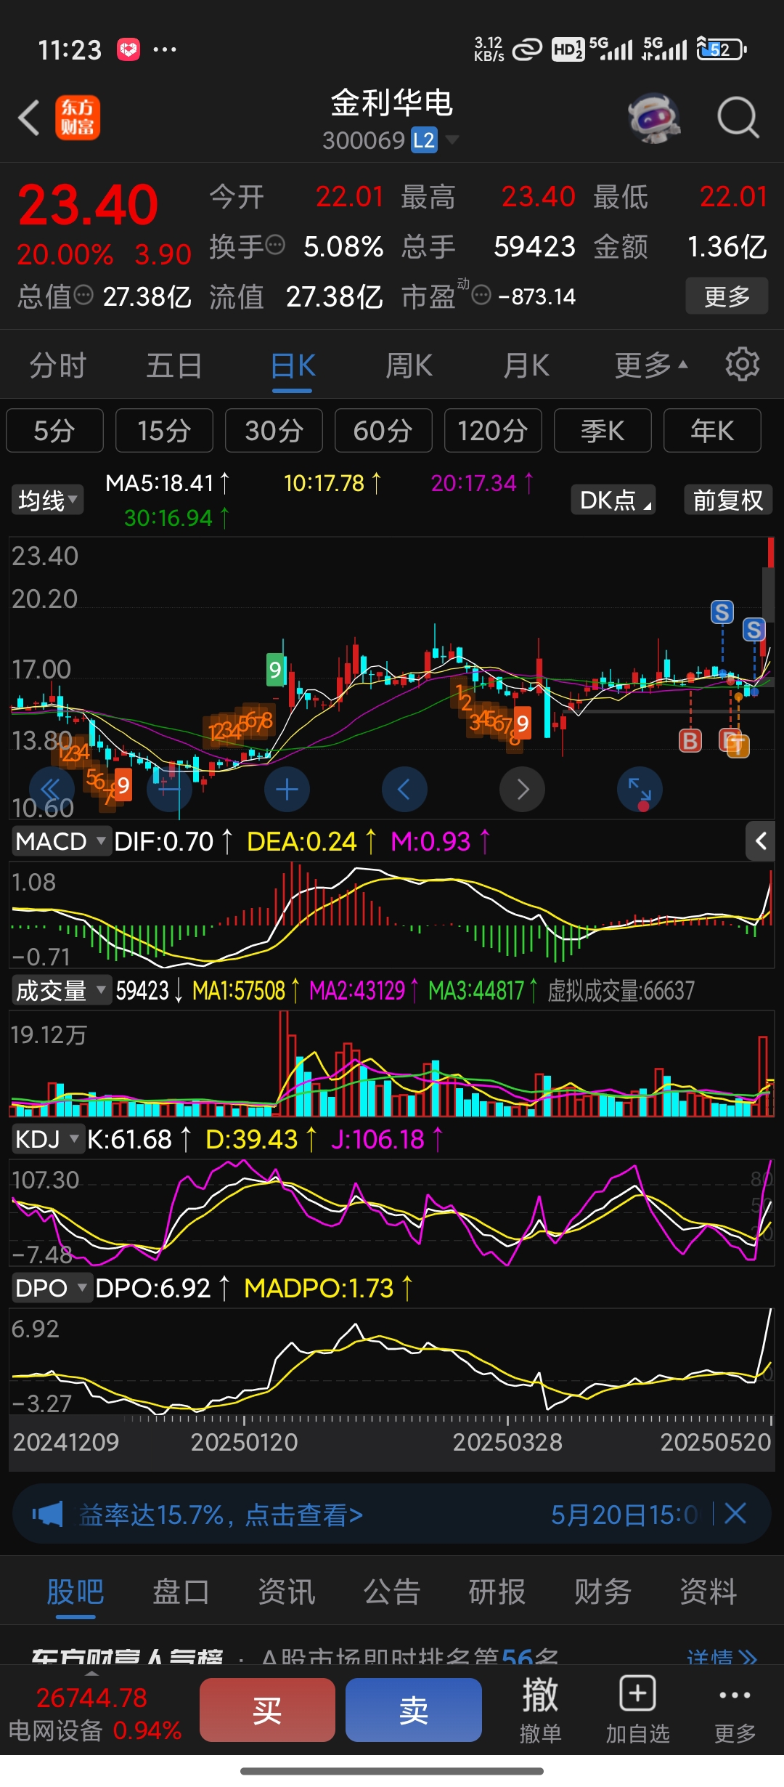Switch to 周K chart tab

pyautogui.click(x=409, y=365)
